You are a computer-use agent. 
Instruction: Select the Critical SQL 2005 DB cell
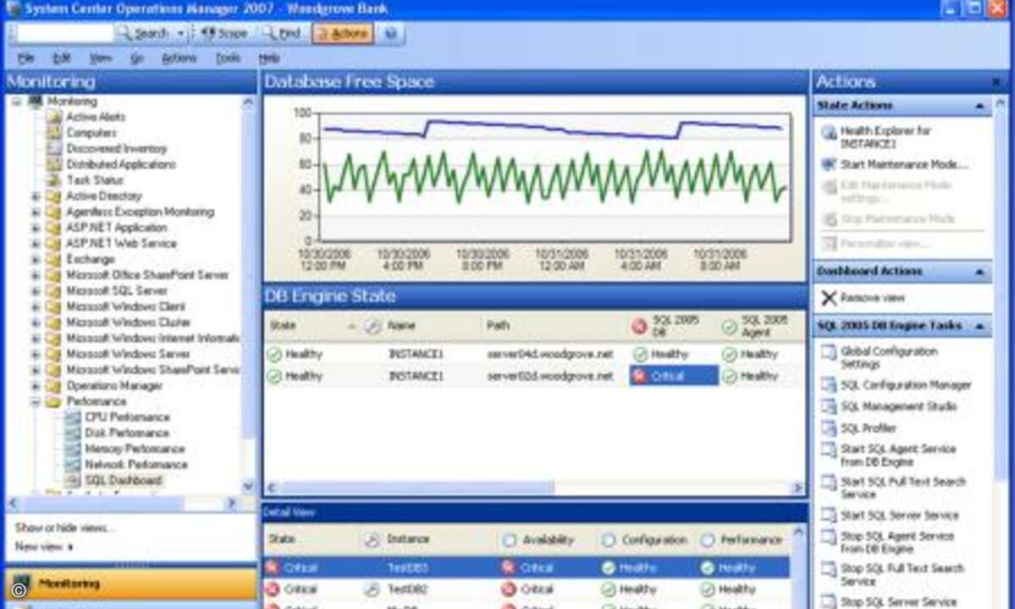pyautogui.click(x=673, y=376)
